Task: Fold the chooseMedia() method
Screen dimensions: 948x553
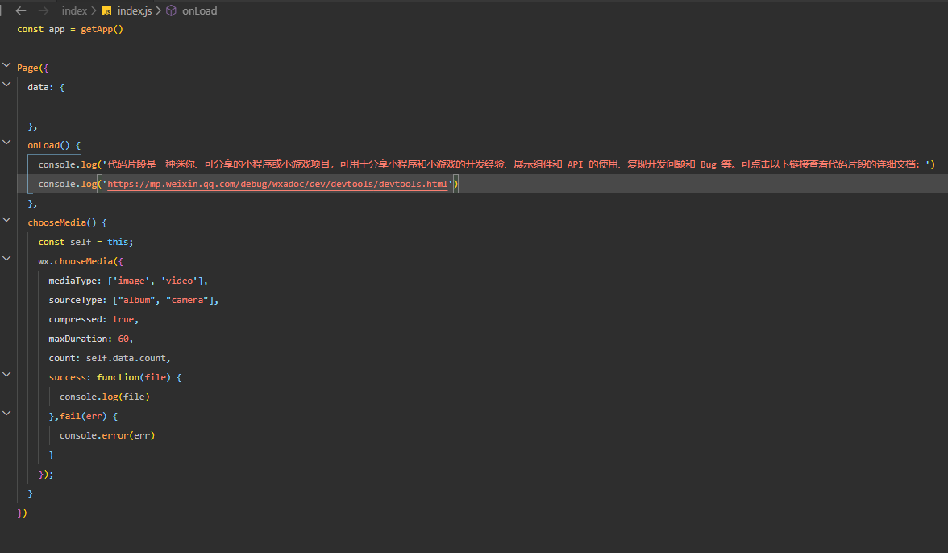Action: [6, 220]
